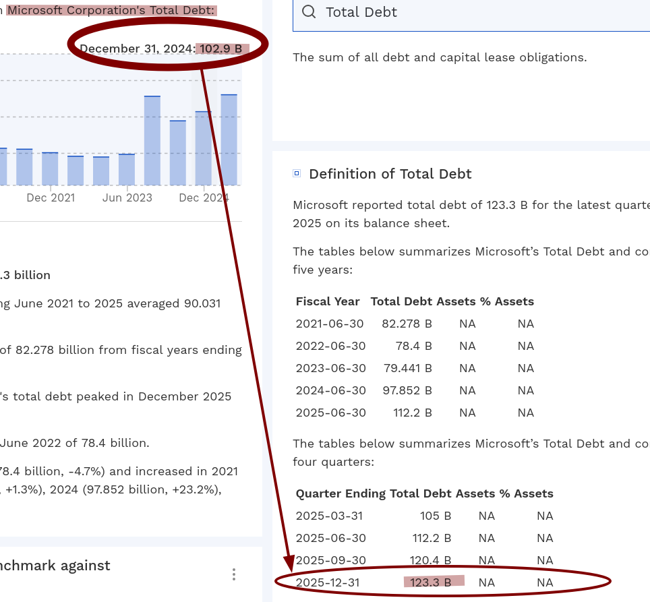
Task: Click the square icon beside Definition of Total Debt
Action: tap(296, 173)
